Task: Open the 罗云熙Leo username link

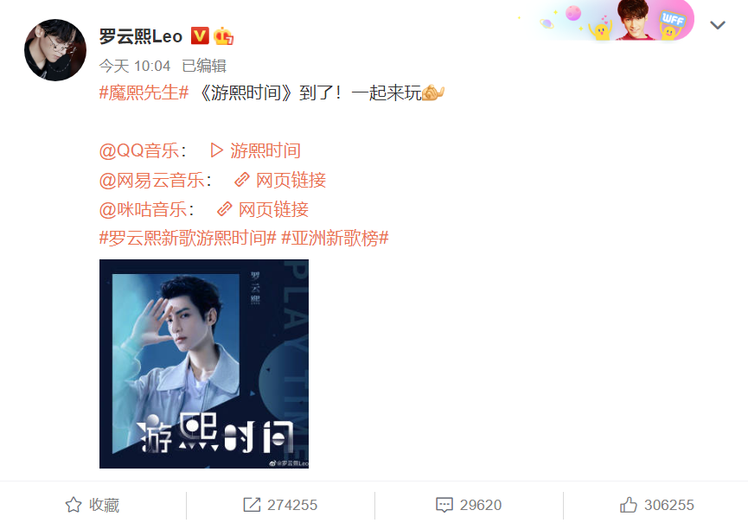Action: click(x=141, y=36)
